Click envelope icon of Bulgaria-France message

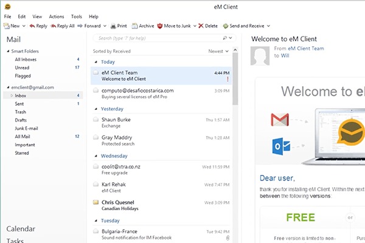96,231
